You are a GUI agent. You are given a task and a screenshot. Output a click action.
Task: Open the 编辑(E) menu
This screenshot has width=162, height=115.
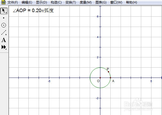tap(27, 2)
